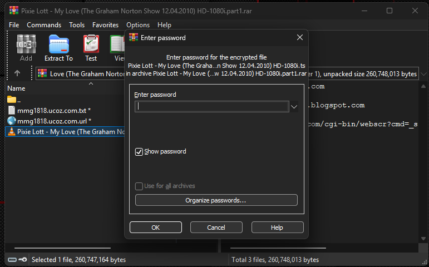Maximize the WinRAR window
This screenshot has height=267, width=429.
click(x=389, y=11)
